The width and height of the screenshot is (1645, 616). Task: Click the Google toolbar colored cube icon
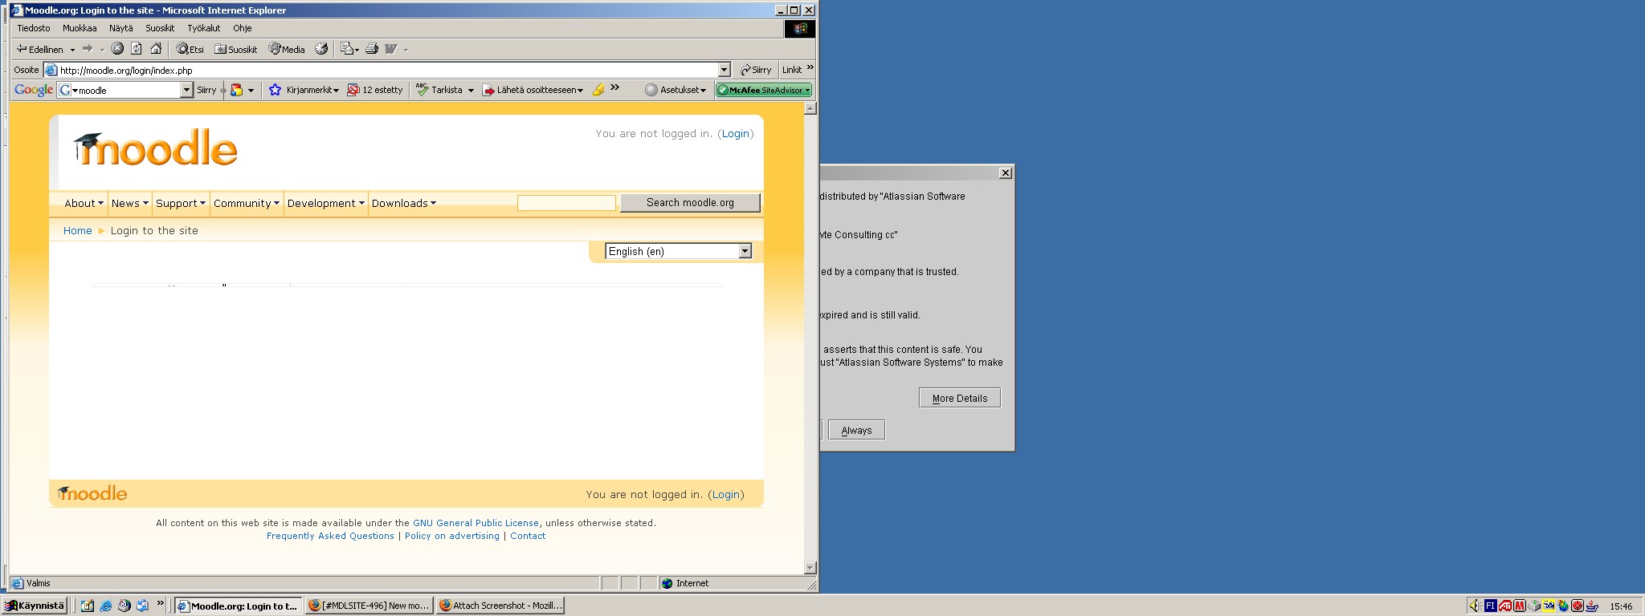click(x=236, y=90)
